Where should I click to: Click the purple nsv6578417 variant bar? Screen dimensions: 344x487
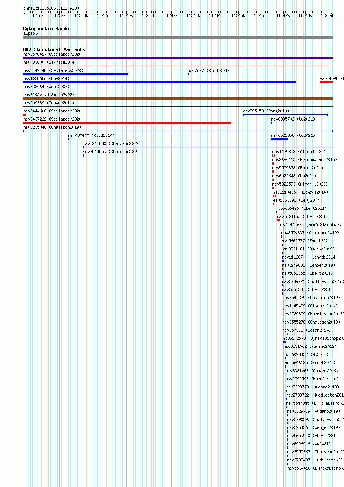tap(178, 58)
